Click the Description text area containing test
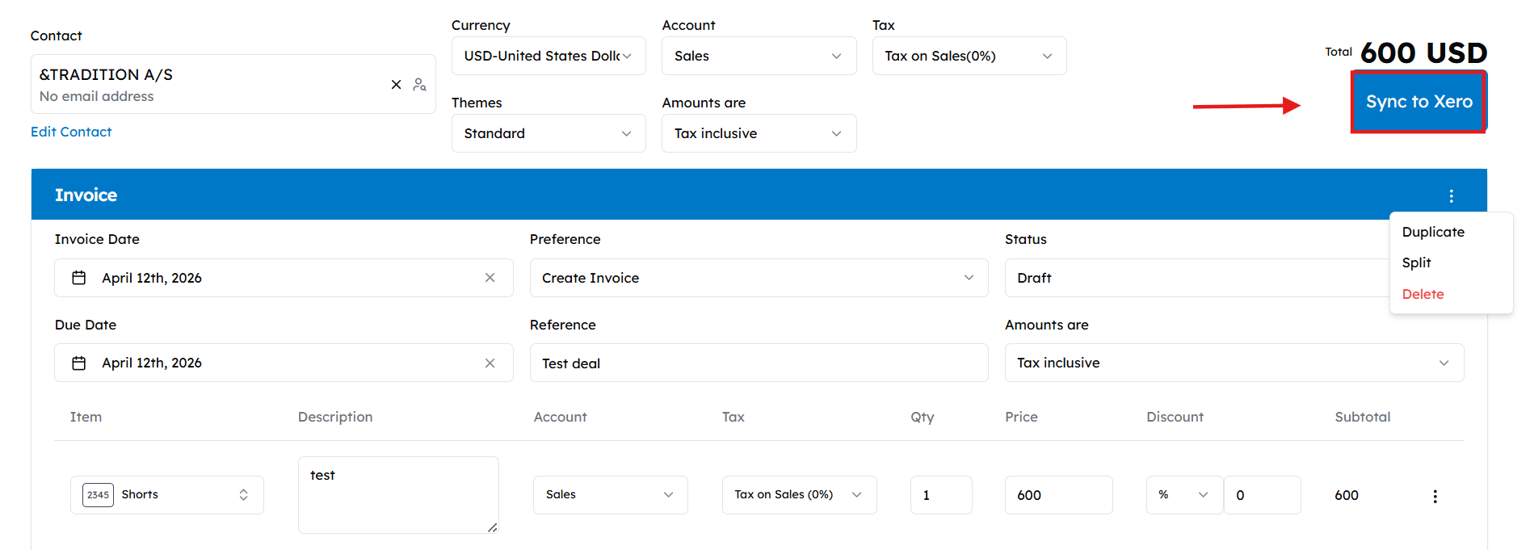 [x=398, y=495]
